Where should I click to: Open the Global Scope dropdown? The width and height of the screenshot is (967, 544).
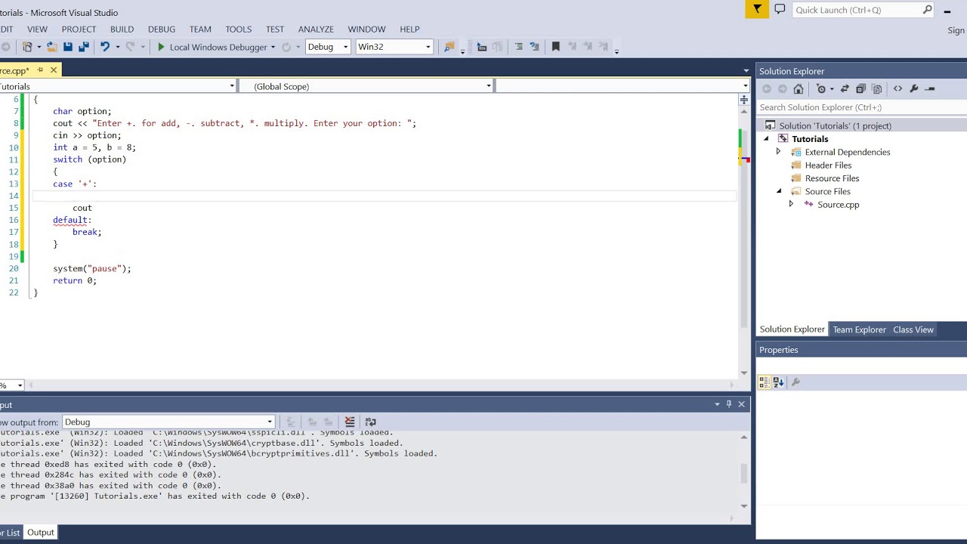tap(366, 86)
